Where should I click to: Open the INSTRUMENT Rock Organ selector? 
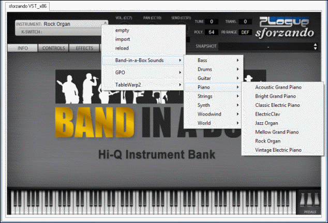(x=62, y=24)
